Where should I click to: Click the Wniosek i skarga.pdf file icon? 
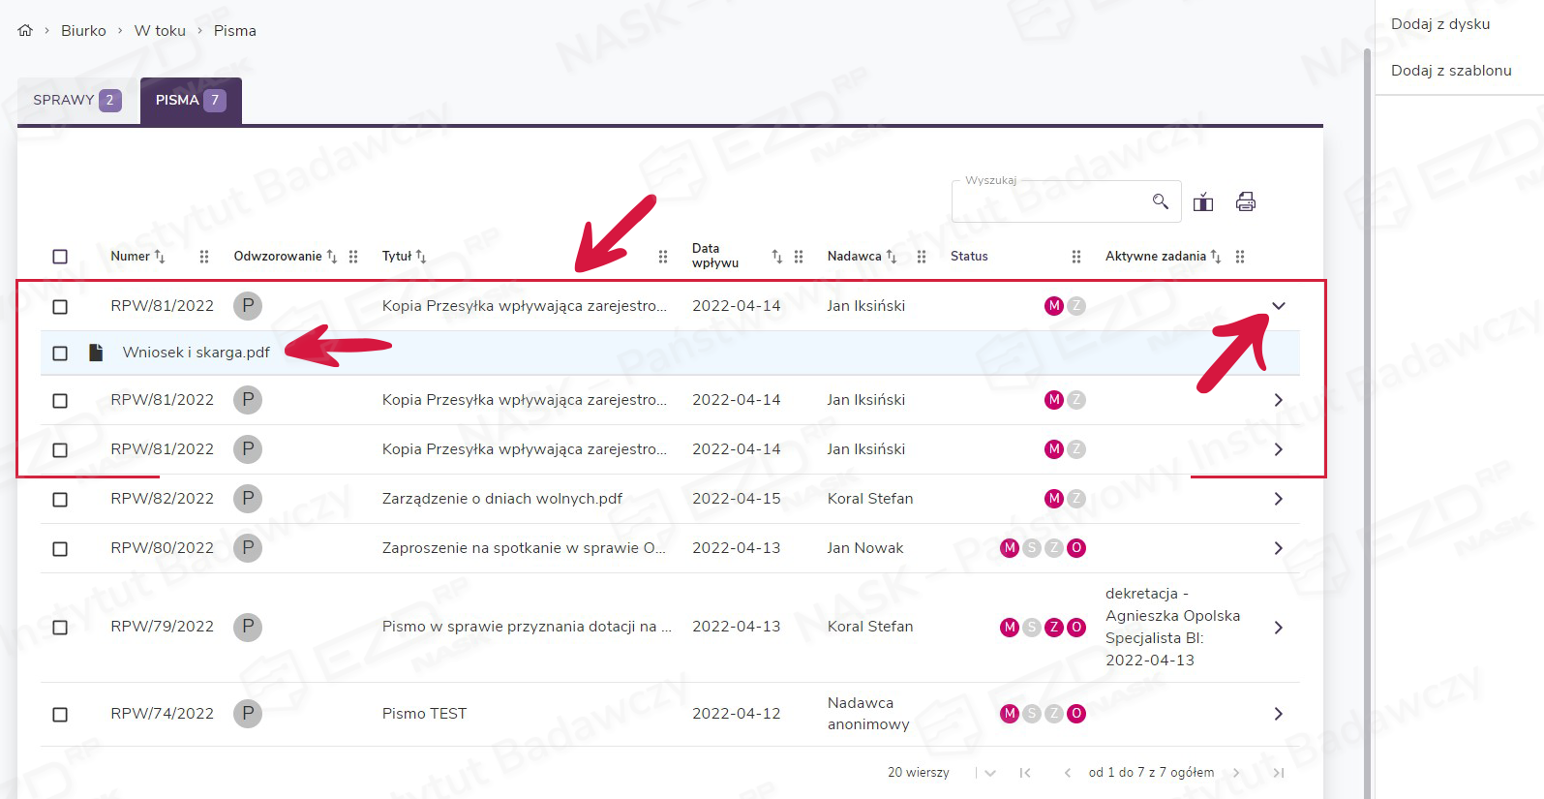pyautogui.click(x=96, y=353)
